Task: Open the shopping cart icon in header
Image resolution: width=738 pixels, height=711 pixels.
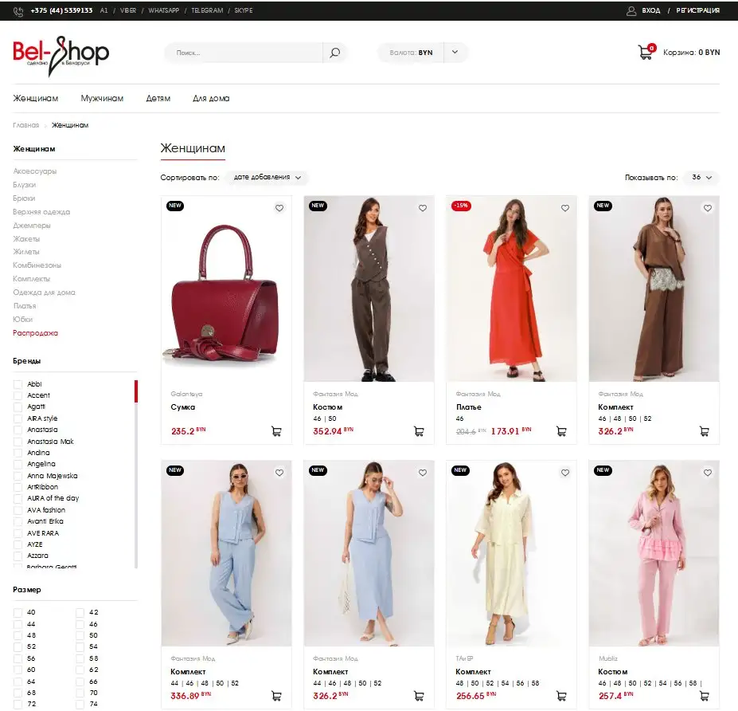Action: pos(646,52)
